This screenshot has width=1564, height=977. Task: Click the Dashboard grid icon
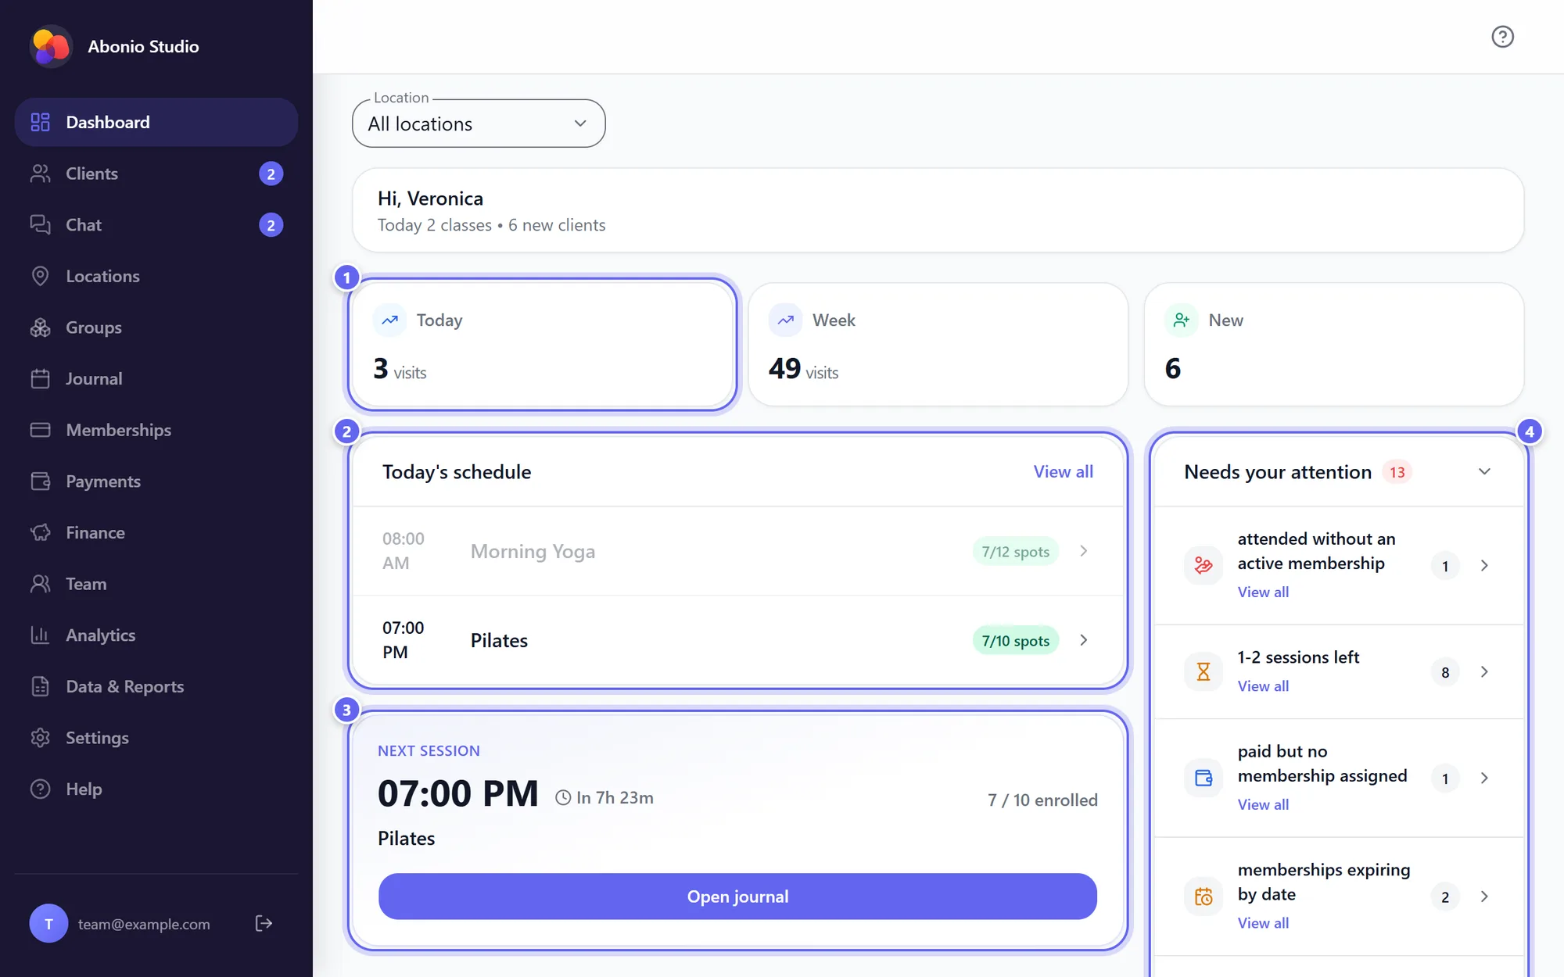40,122
